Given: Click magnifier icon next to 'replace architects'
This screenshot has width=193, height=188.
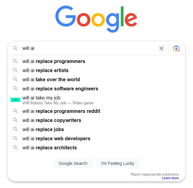Looking at the screenshot, I should click(15, 148).
